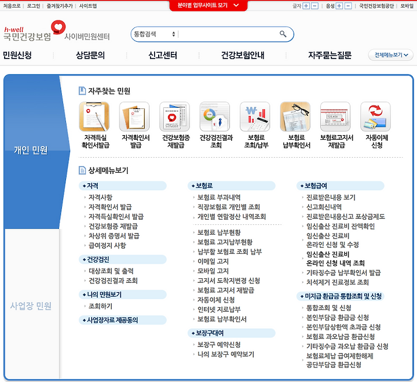Click the 보험급여 section header
This screenshot has width=417, height=382.
[340, 186]
